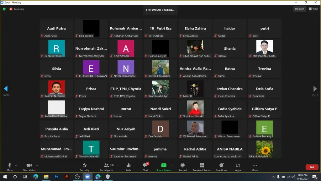This screenshot has width=321, height=181.
Task: Select silvia oktavia nur Yudi's video tile
Action: point(195,49)
